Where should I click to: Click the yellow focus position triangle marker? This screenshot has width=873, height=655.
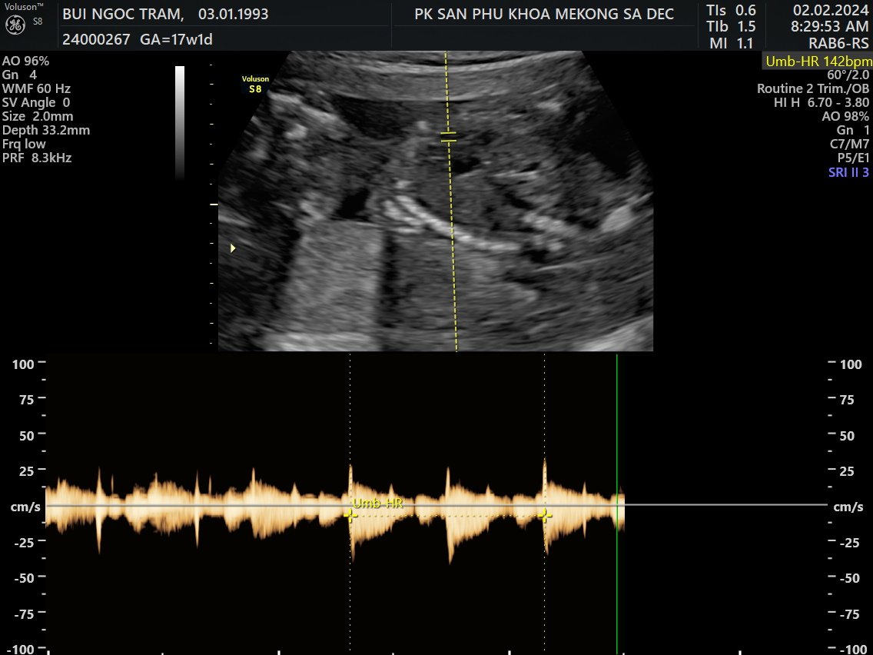233,248
